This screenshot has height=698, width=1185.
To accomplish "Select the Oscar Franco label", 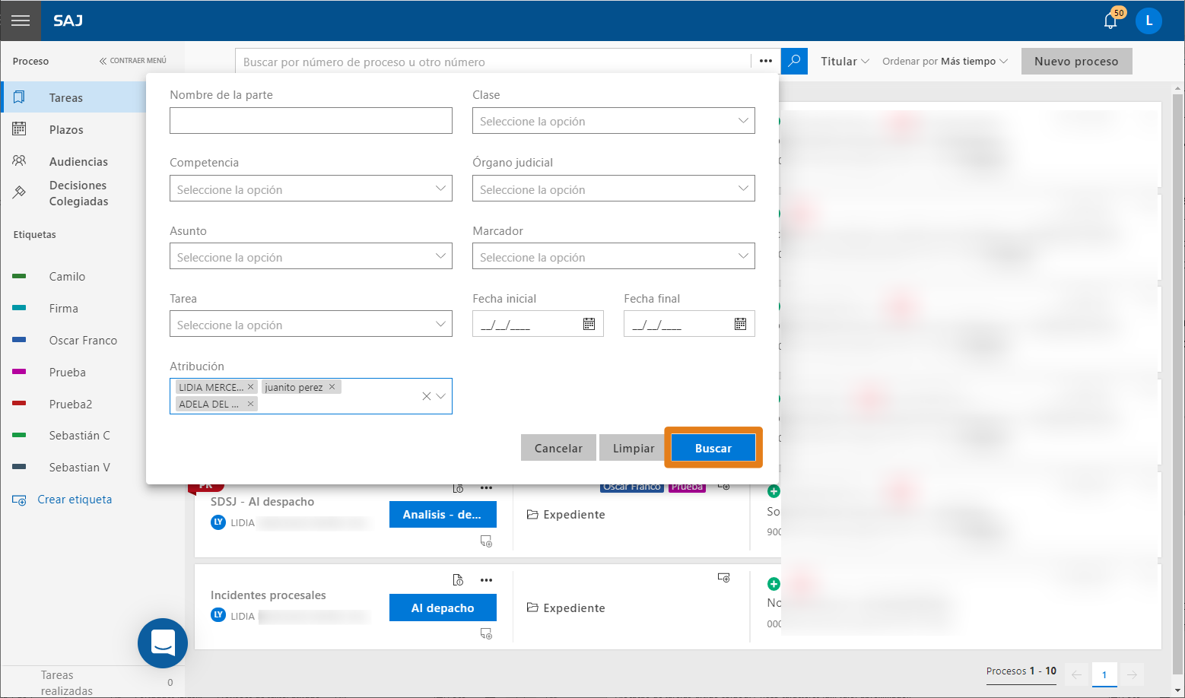I will (83, 341).
